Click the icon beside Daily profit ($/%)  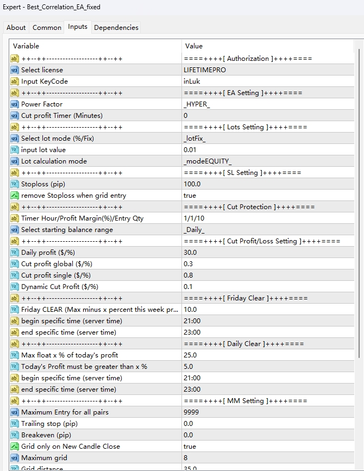tap(15, 253)
